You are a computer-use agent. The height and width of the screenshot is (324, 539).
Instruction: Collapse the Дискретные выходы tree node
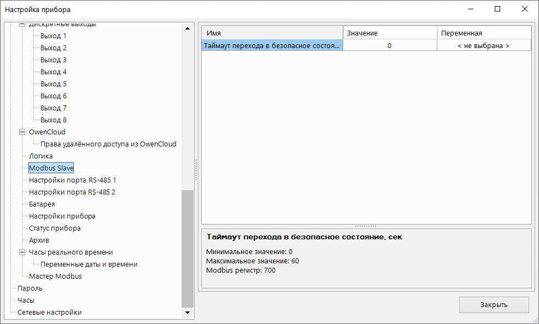(x=22, y=25)
